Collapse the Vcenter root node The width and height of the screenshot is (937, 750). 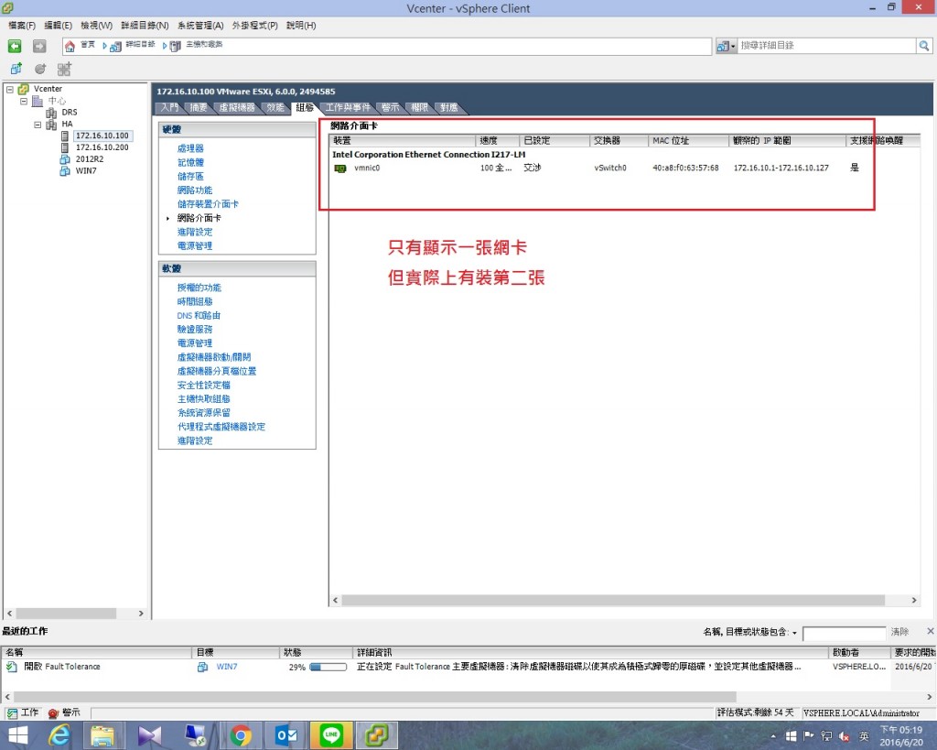click(x=9, y=89)
